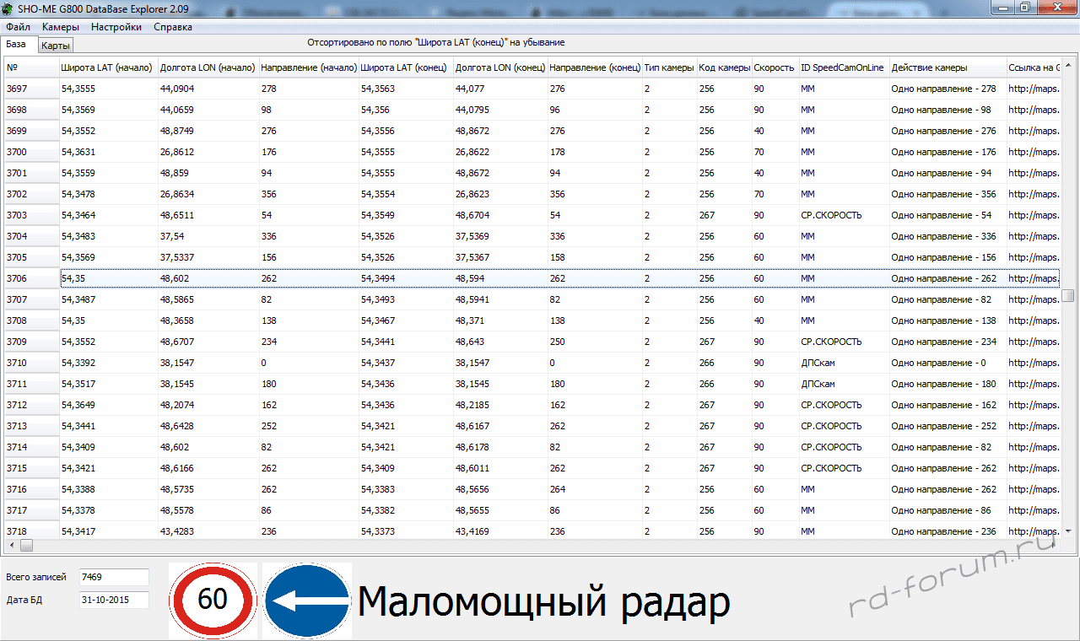Select row number 3714

pyautogui.click(x=32, y=447)
